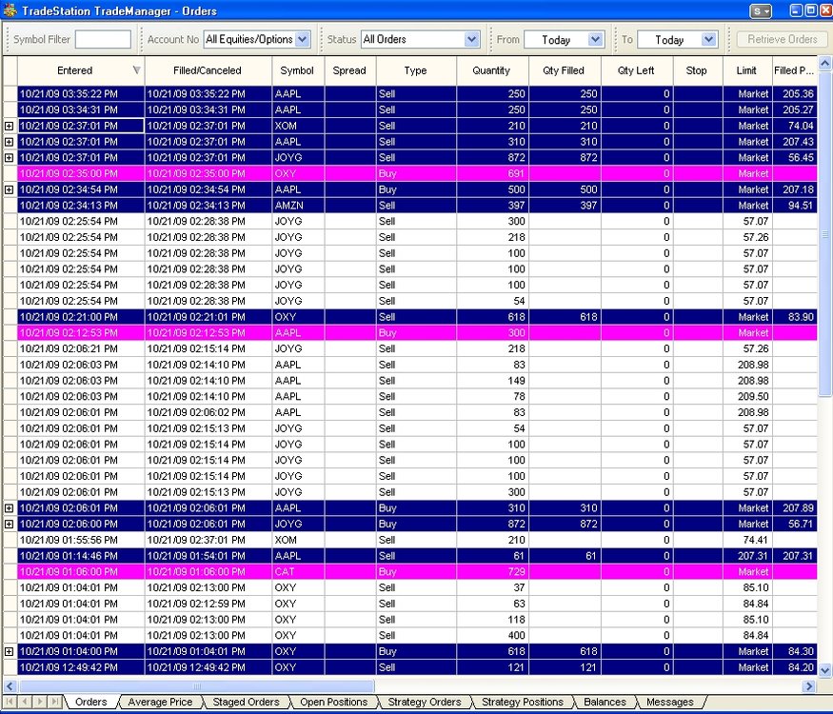Click the Type column header
Screen dimensions: 833x714
(x=415, y=70)
